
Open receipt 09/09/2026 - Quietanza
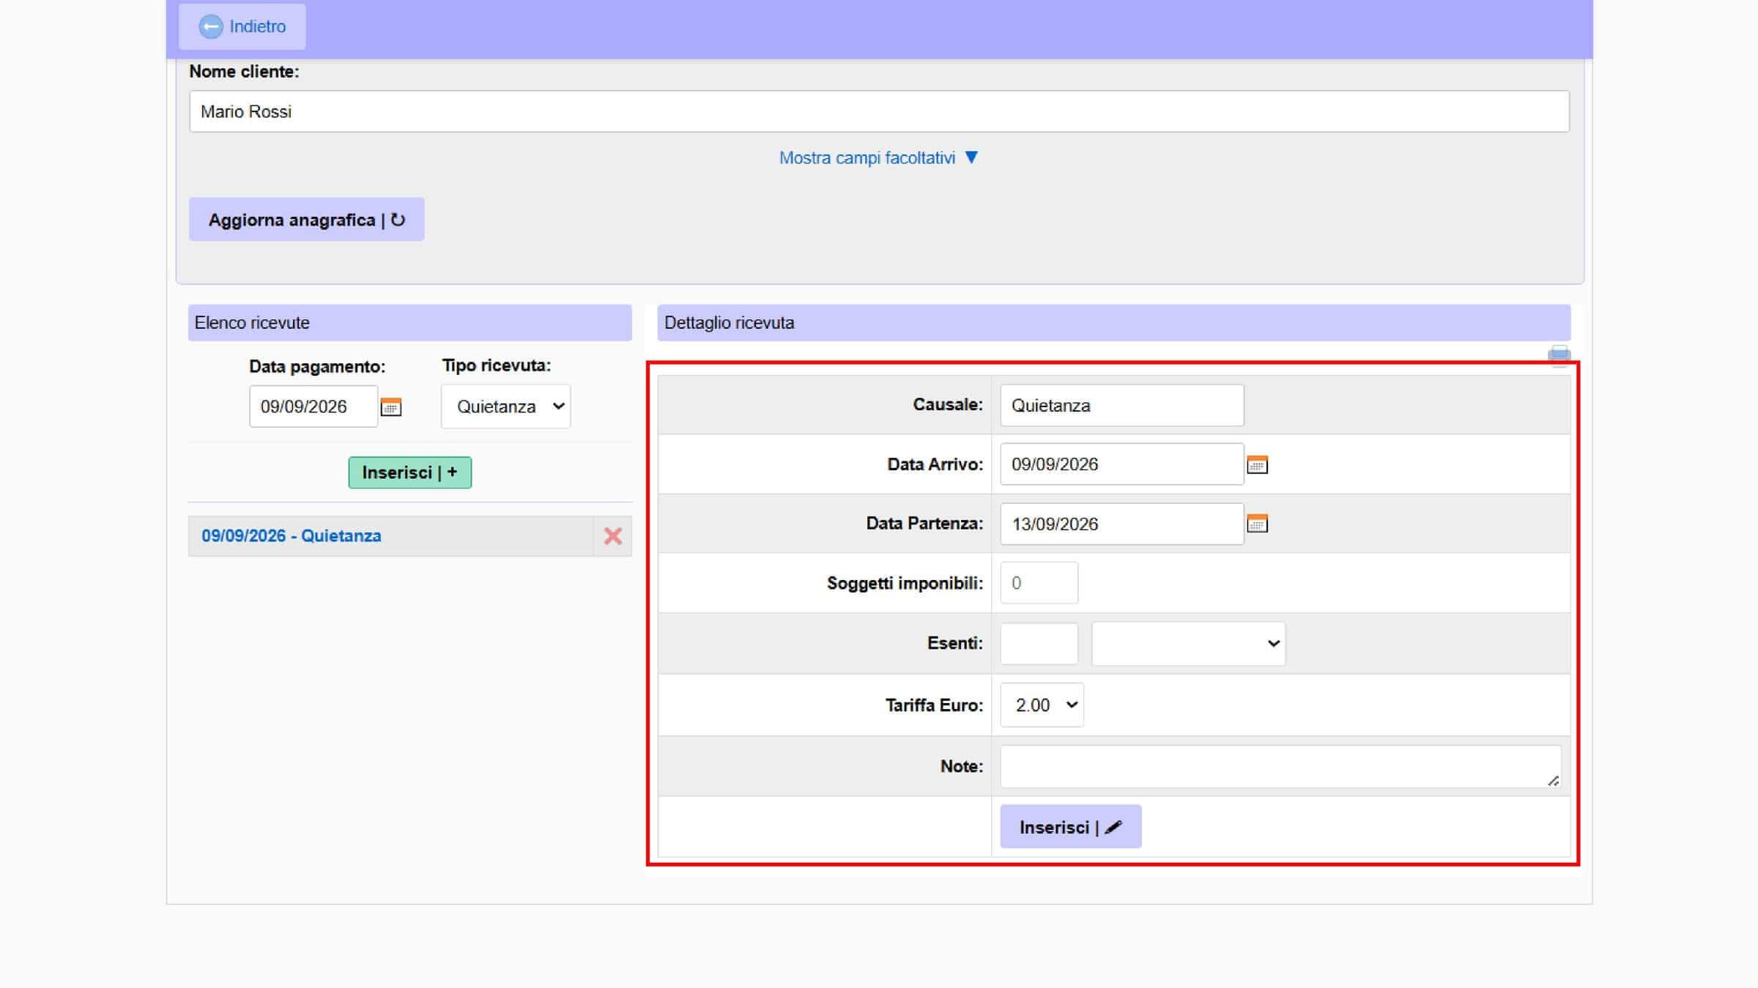point(292,536)
